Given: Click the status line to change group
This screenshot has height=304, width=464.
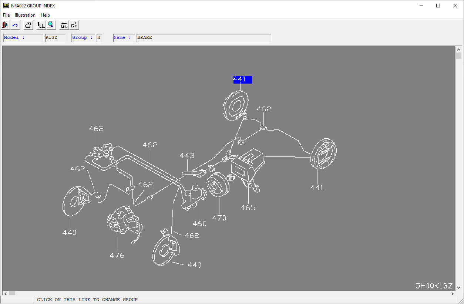Looking at the screenshot, I should pos(87,300).
